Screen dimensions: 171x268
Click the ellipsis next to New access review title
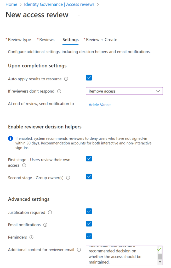pyautogui.click(x=78, y=15)
